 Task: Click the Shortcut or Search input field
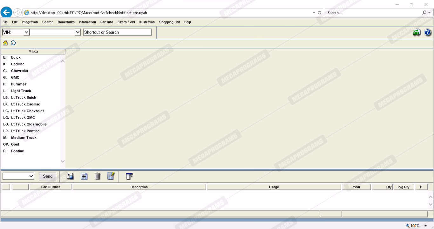[x=117, y=32]
